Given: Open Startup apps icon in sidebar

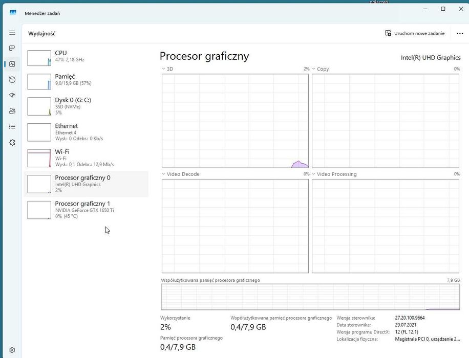Looking at the screenshot, I should click(12, 95).
